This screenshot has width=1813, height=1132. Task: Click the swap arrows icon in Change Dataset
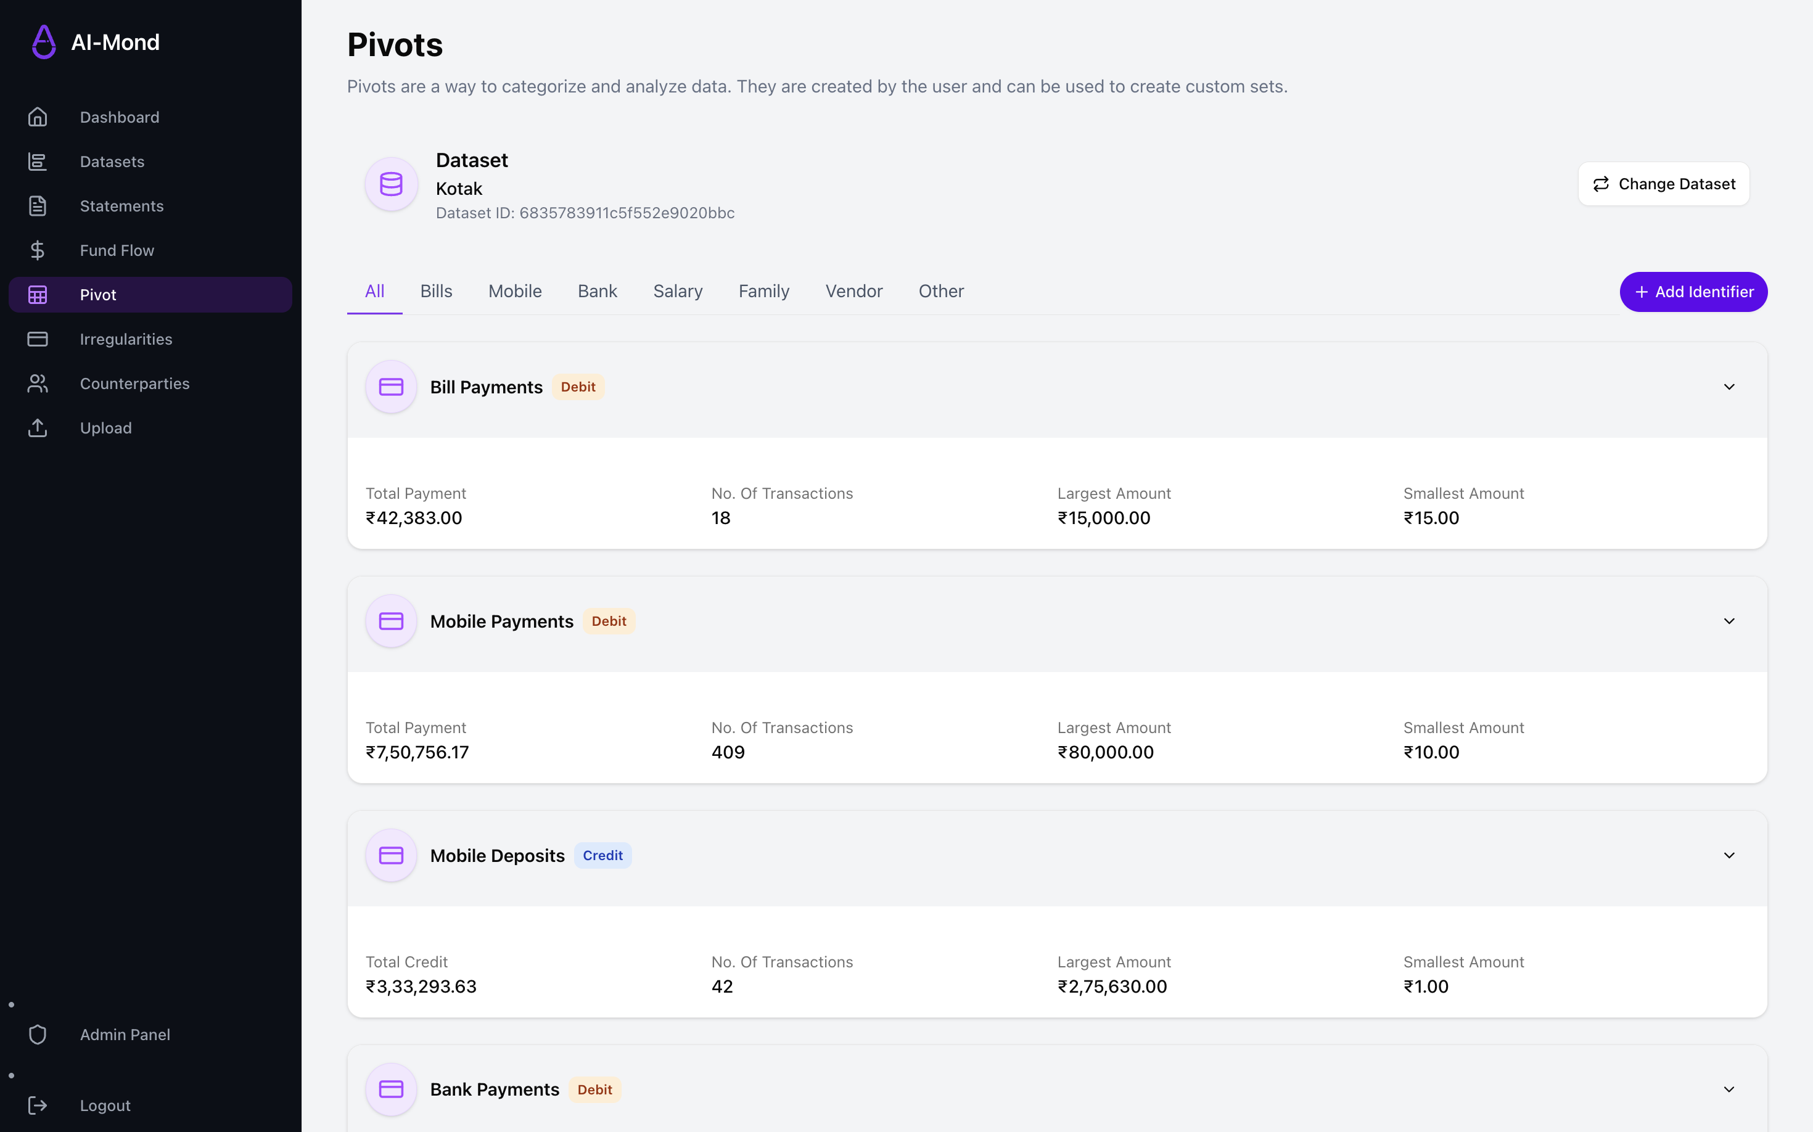coord(1601,184)
